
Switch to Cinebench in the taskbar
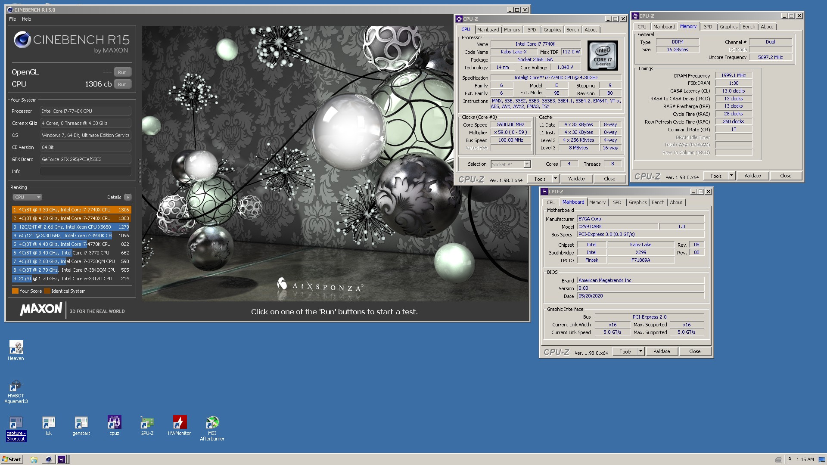pos(48,459)
